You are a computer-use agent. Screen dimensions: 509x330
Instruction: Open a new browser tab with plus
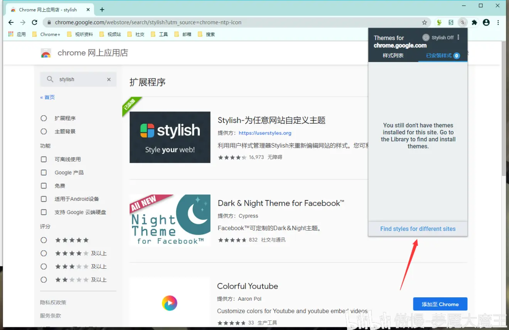pos(102,10)
